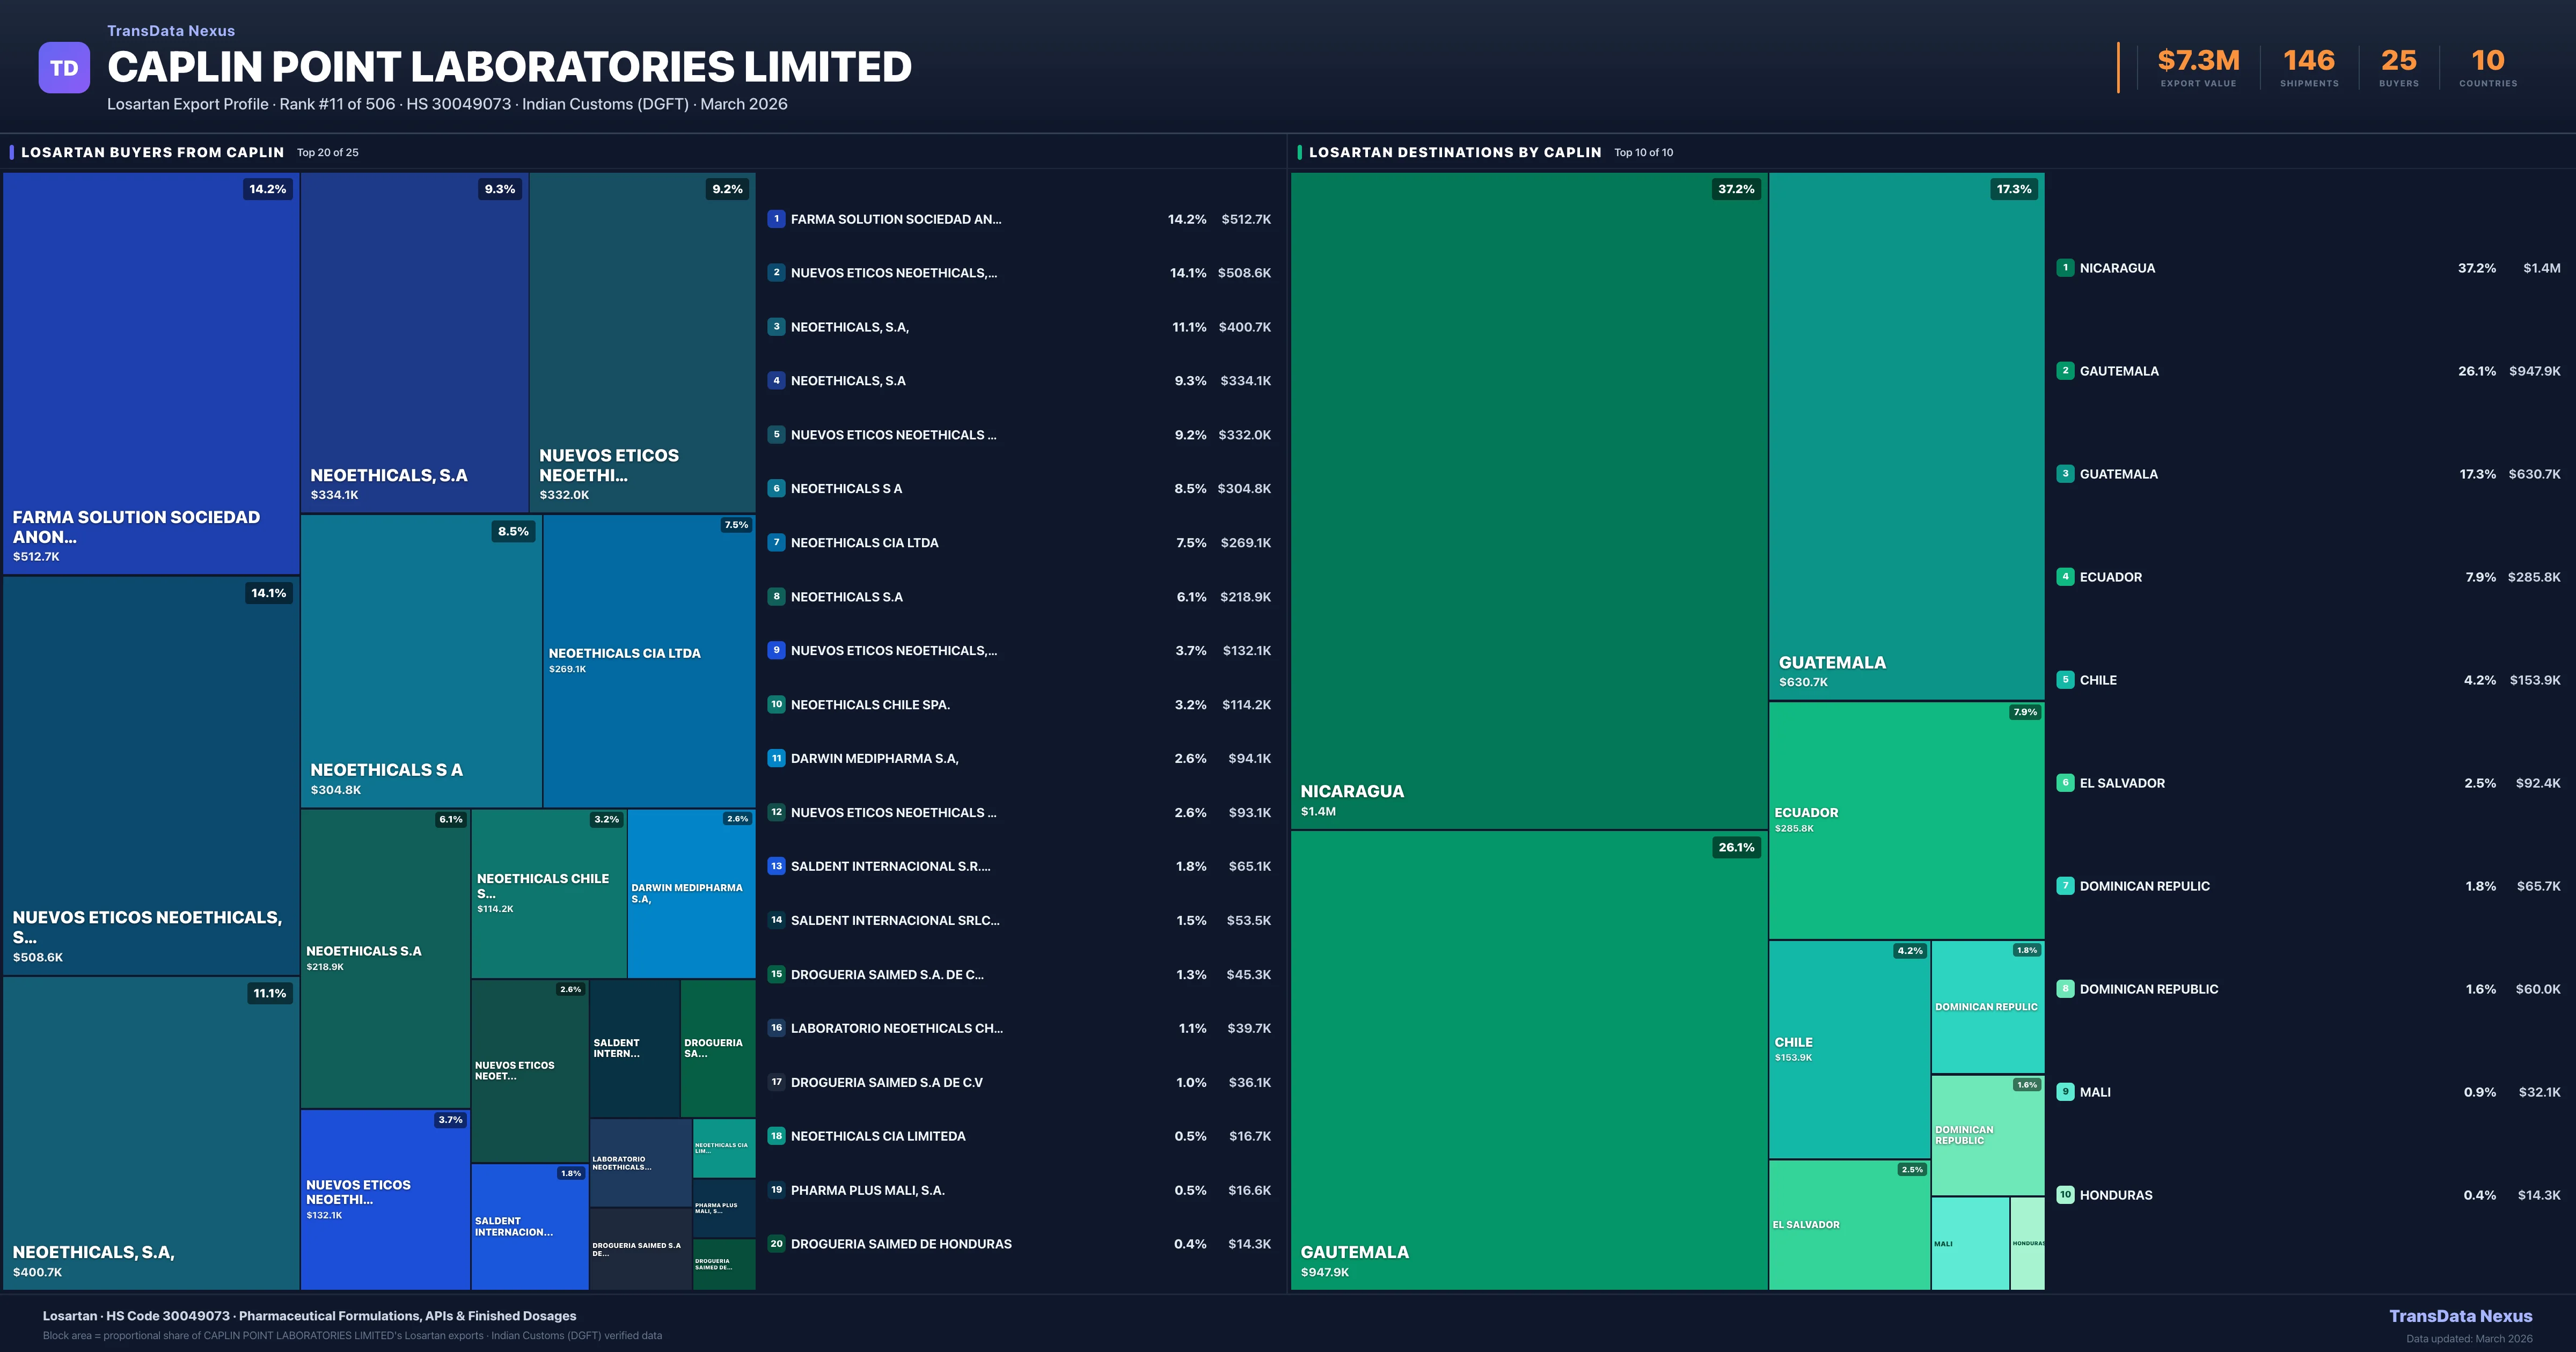
Task: Click the 14.2% badge on Farma Solution block
Action: [x=267, y=189]
